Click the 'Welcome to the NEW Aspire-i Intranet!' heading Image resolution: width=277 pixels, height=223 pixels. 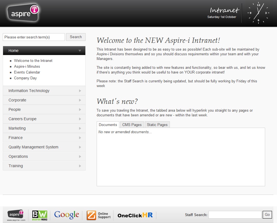pyautogui.click(x=158, y=40)
